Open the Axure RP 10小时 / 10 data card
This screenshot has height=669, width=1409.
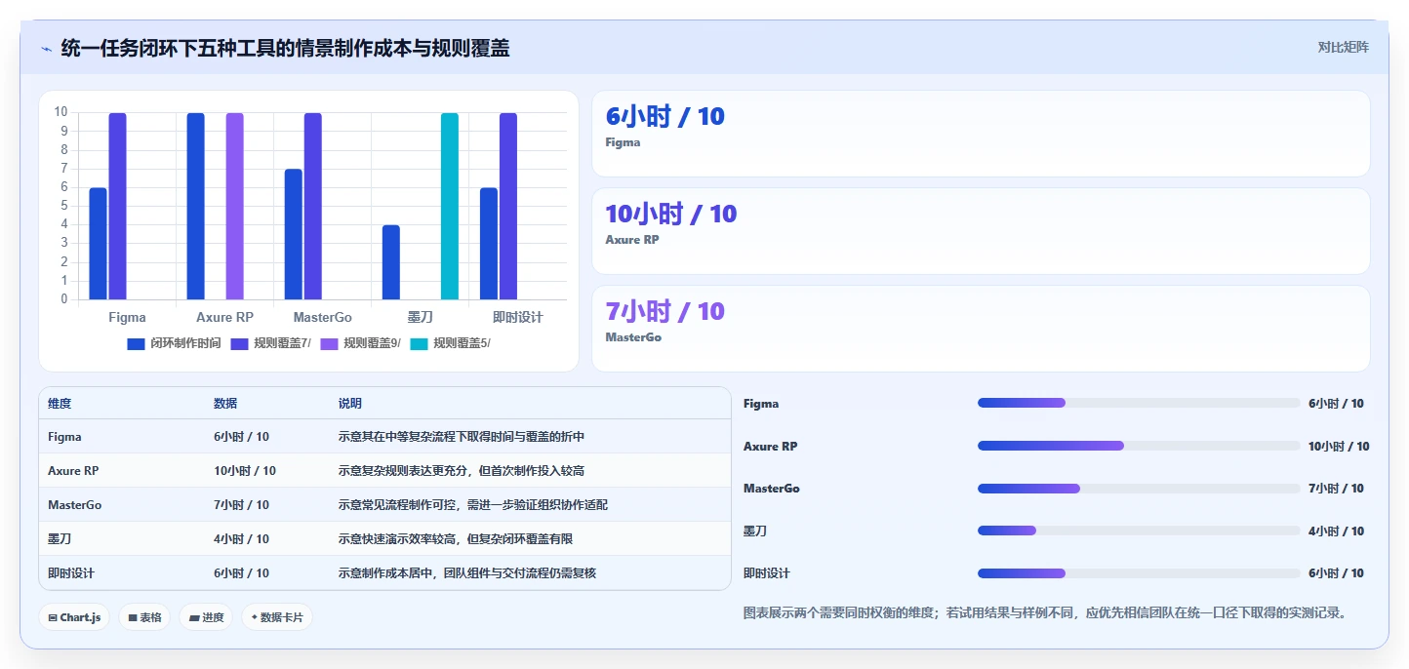(x=981, y=231)
